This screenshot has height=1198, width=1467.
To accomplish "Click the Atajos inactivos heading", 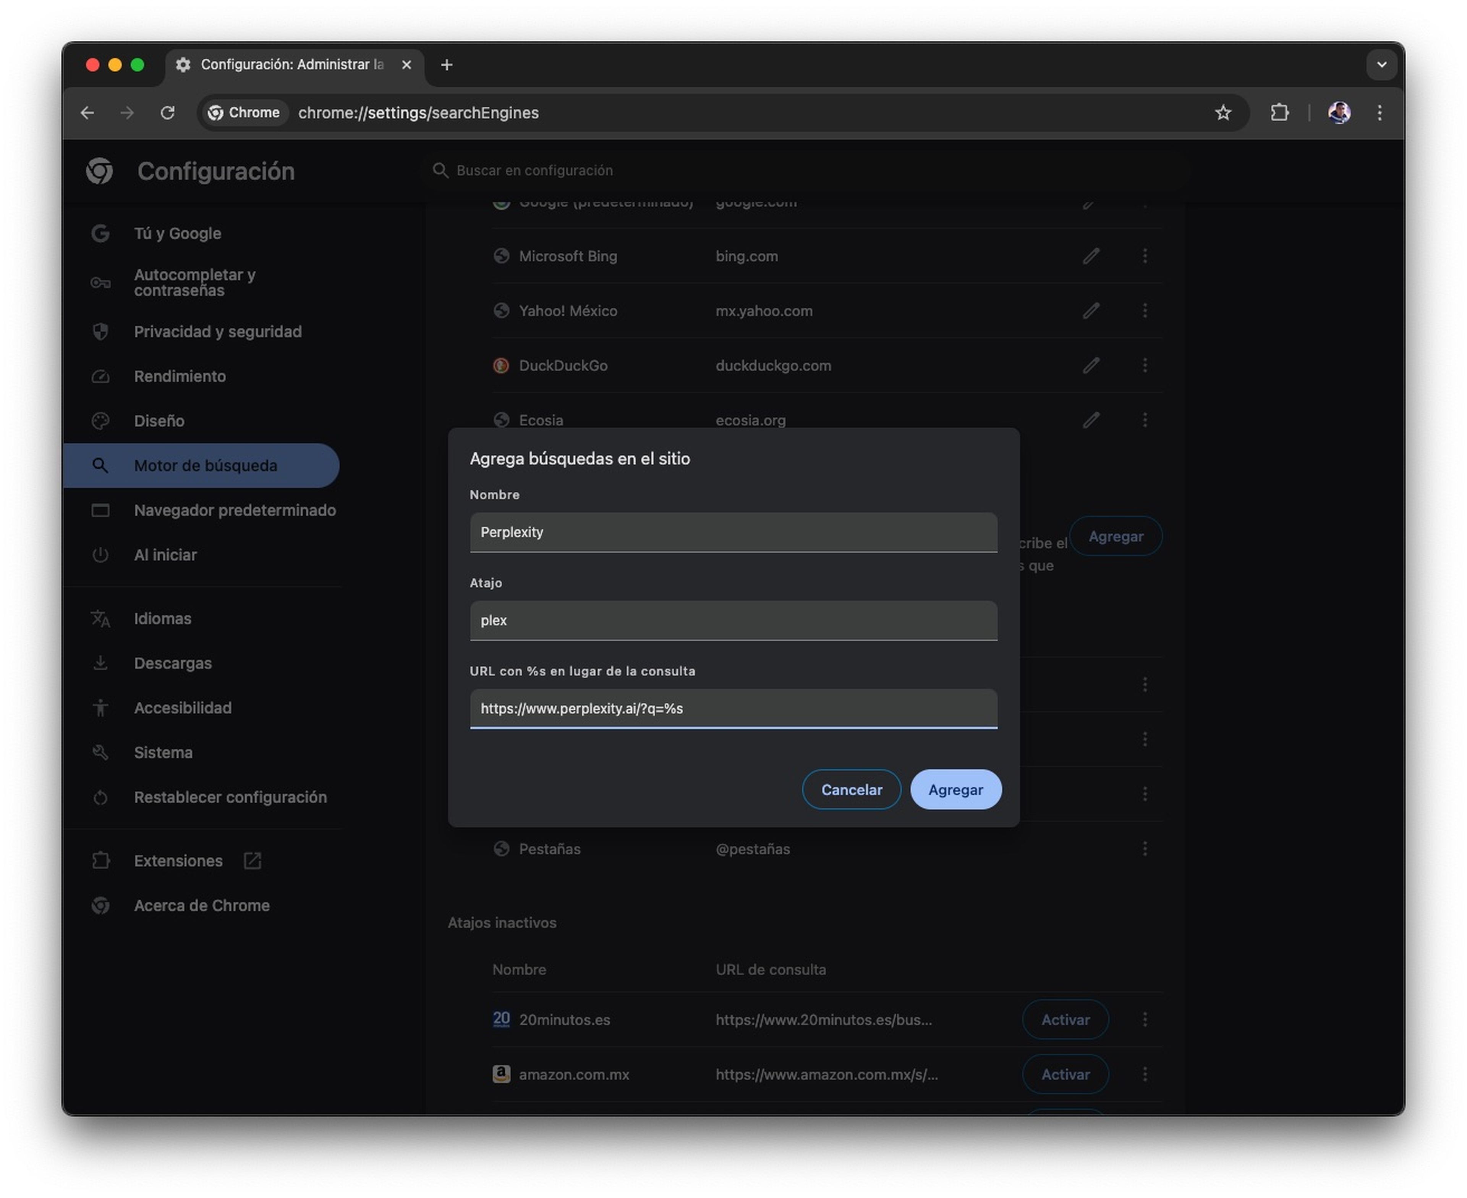I will click(x=502, y=923).
